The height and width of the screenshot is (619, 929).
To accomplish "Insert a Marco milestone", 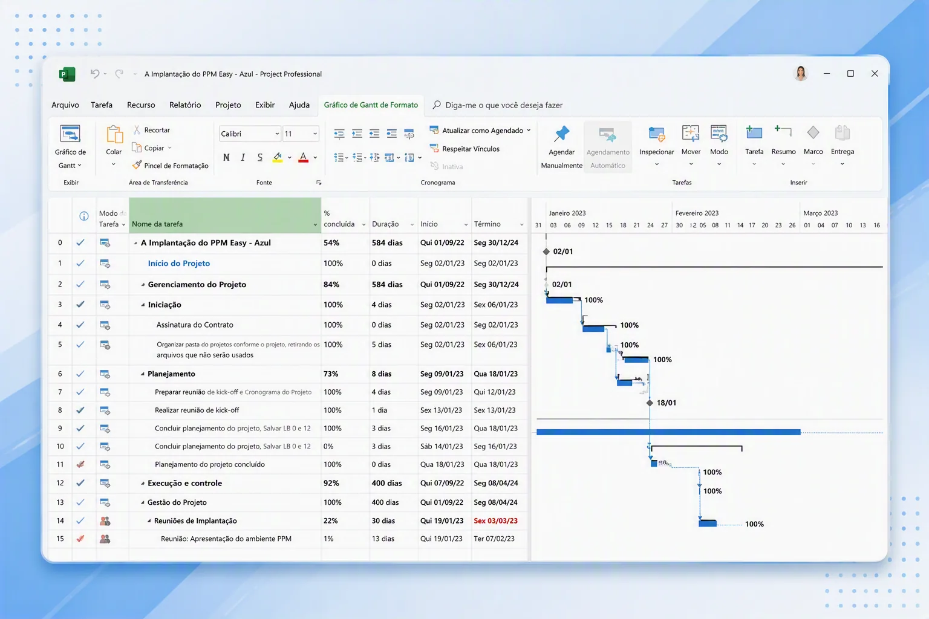I will click(813, 146).
